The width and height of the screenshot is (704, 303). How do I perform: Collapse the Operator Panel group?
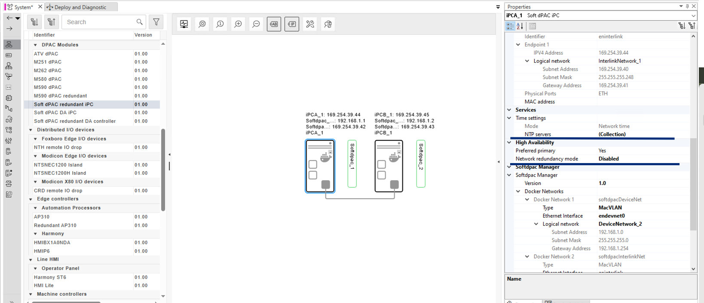pos(35,269)
